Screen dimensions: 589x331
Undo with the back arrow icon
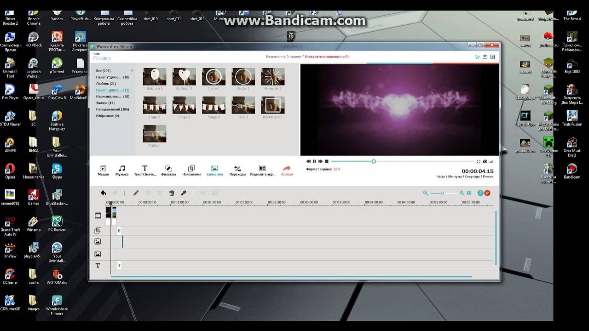(x=103, y=193)
